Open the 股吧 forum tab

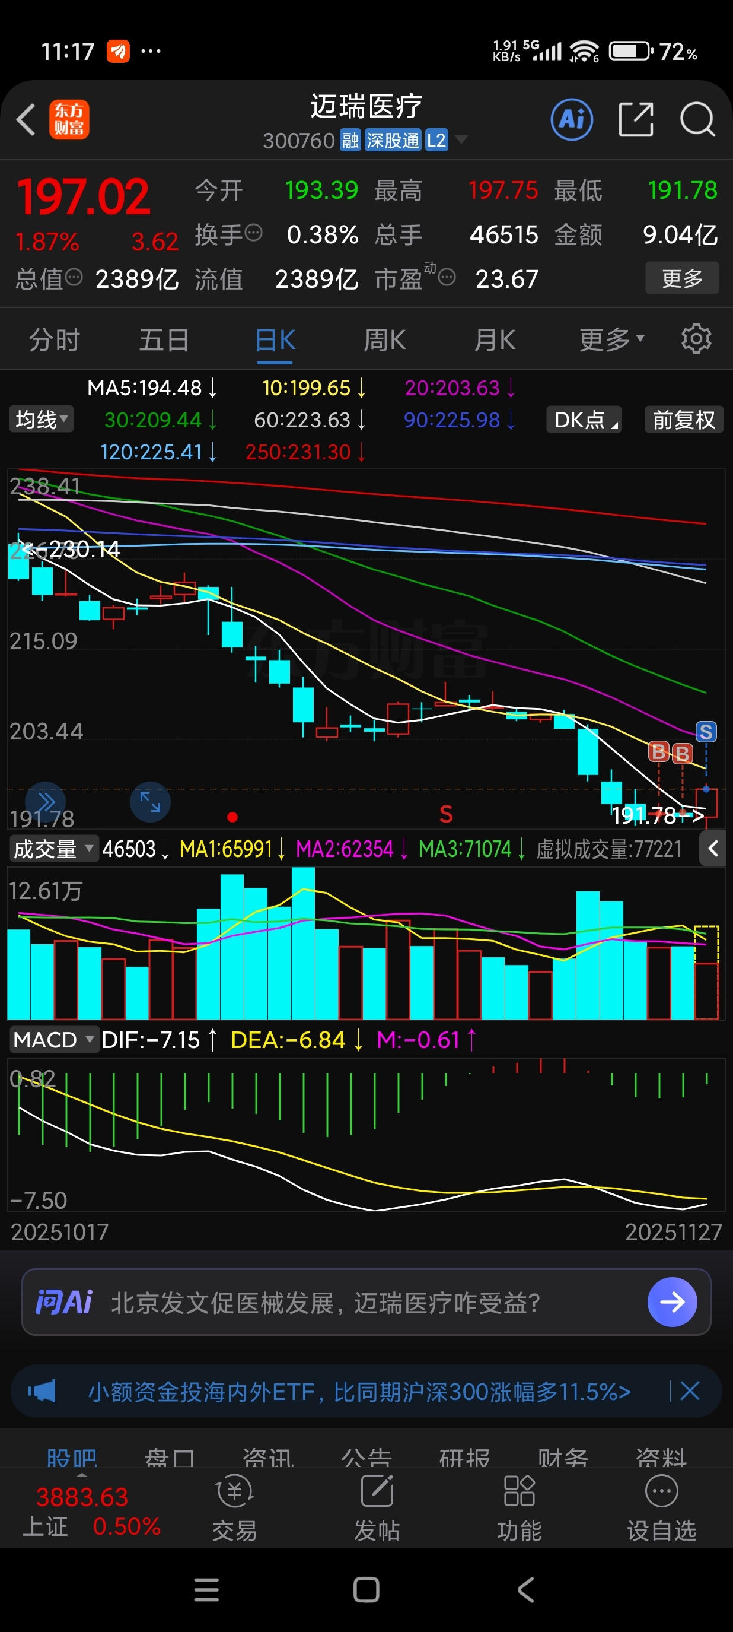pos(72,1458)
